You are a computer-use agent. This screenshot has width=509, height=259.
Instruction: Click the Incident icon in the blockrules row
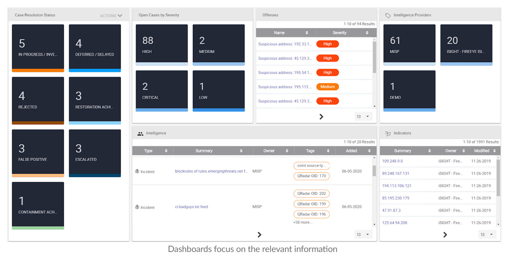click(x=137, y=171)
